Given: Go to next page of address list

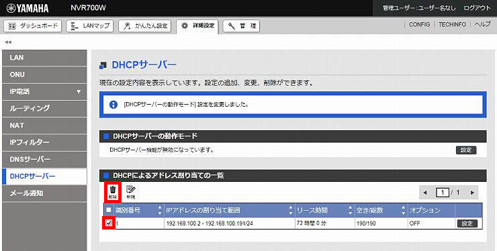Looking at the screenshot, I should coord(472,193).
